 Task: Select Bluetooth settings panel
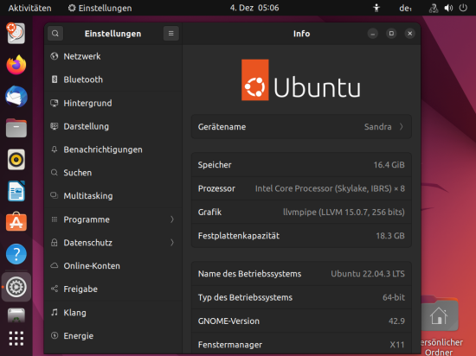point(113,79)
